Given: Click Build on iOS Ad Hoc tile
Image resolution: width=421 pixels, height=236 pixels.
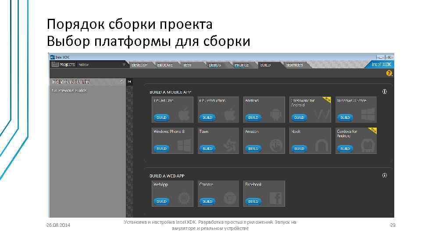Looking at the screenshot, I should coord(161,117).
